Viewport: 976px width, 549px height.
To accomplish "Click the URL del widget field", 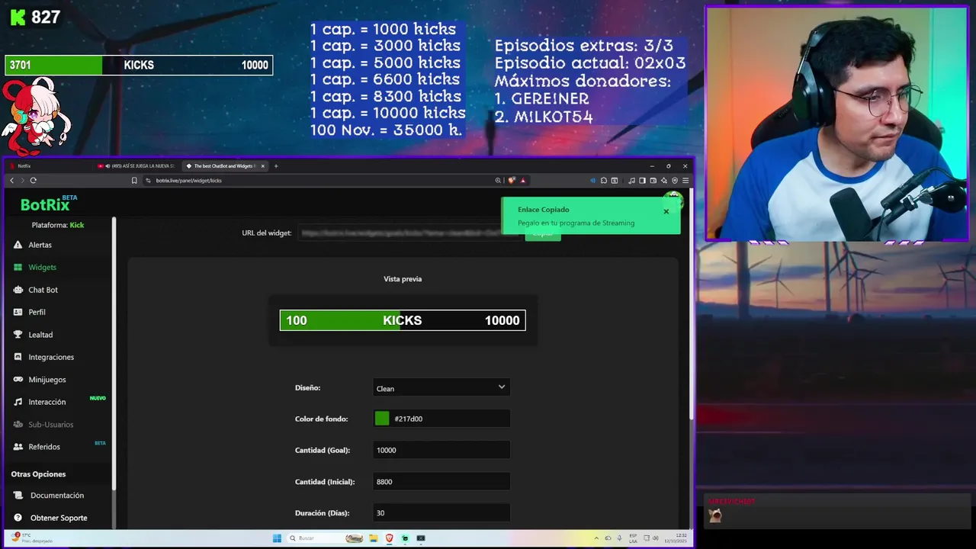I will tap(409, 233).
